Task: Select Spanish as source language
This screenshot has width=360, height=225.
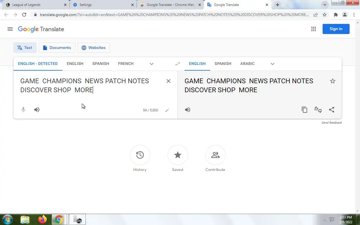Action: point(101,64)
